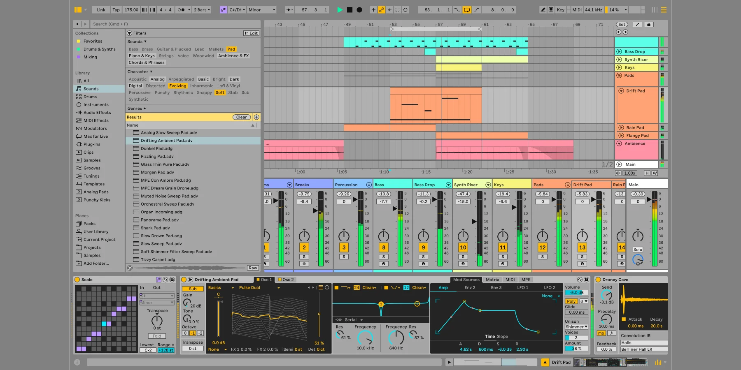This screenshot has width=741, height=370.
Task: Toggle the metronome icon in the toolbar
Action: pyautogui.click(x=180, y=9)
